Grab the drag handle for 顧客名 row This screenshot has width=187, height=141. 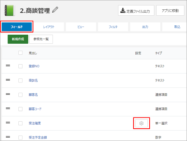click(x=8, y=94)
